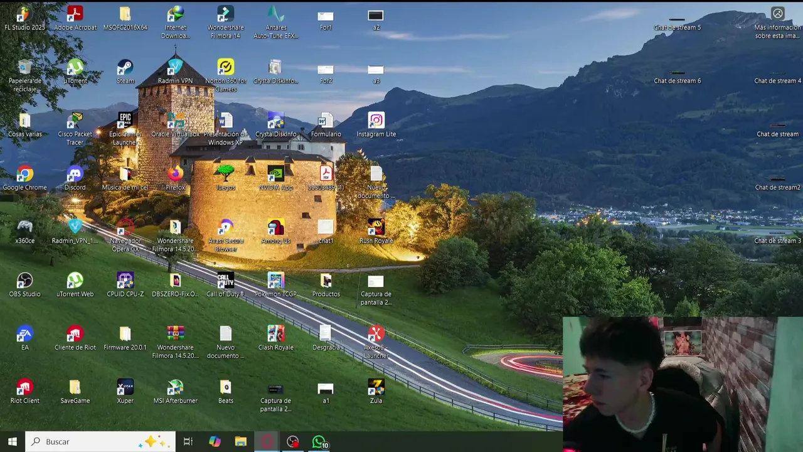
Task: Launch Xuper desktop shortcut
Action: click(125, 387)
